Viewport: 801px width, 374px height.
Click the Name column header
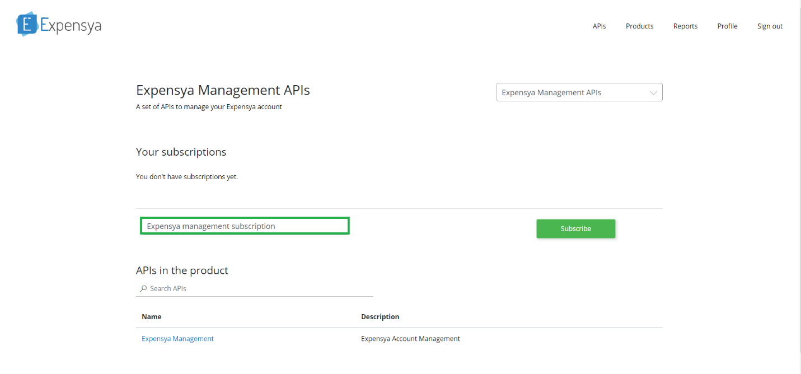pos(152,317)
